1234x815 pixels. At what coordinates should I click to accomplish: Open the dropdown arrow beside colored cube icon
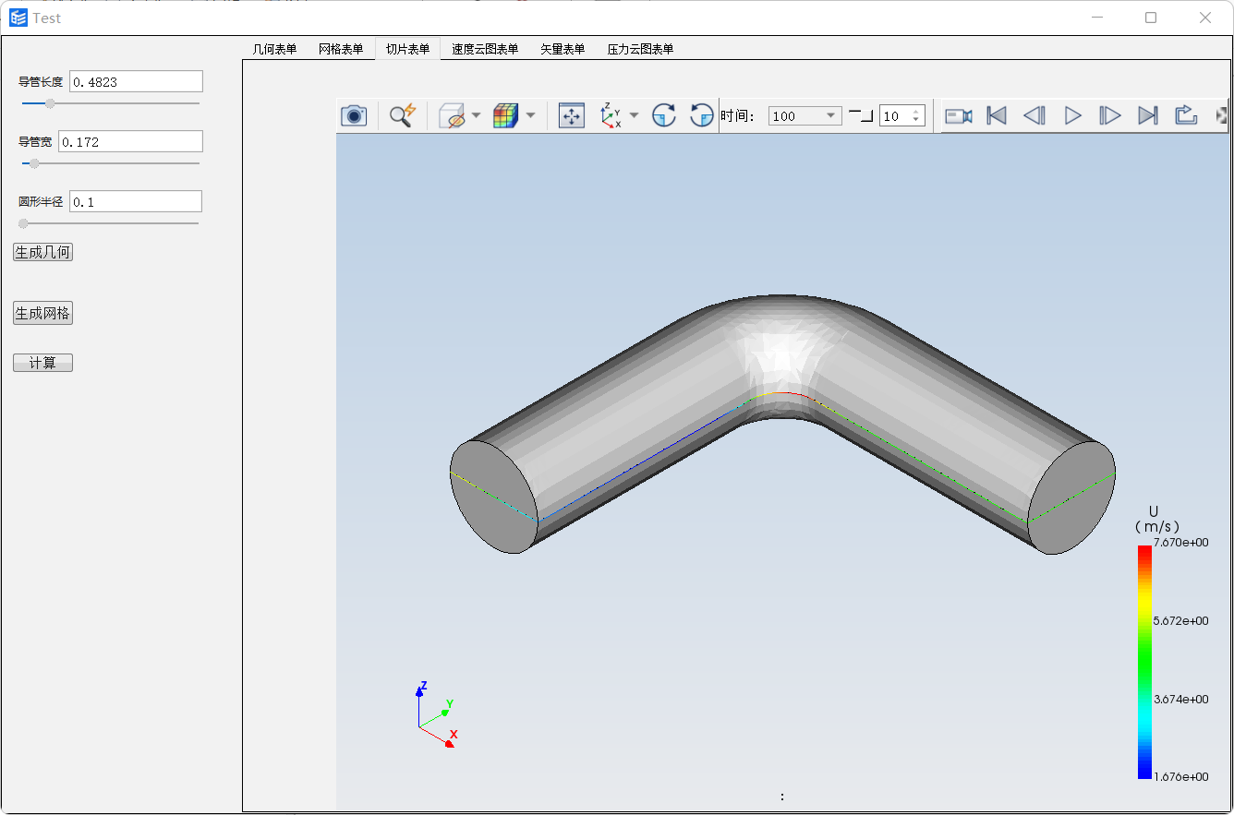[531, 115]
